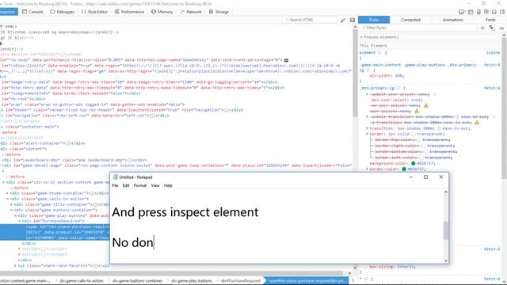Screen dimensions: 507x285
Task: Click the ellipsis badge in alert-container row
Action: coord(68,143)
